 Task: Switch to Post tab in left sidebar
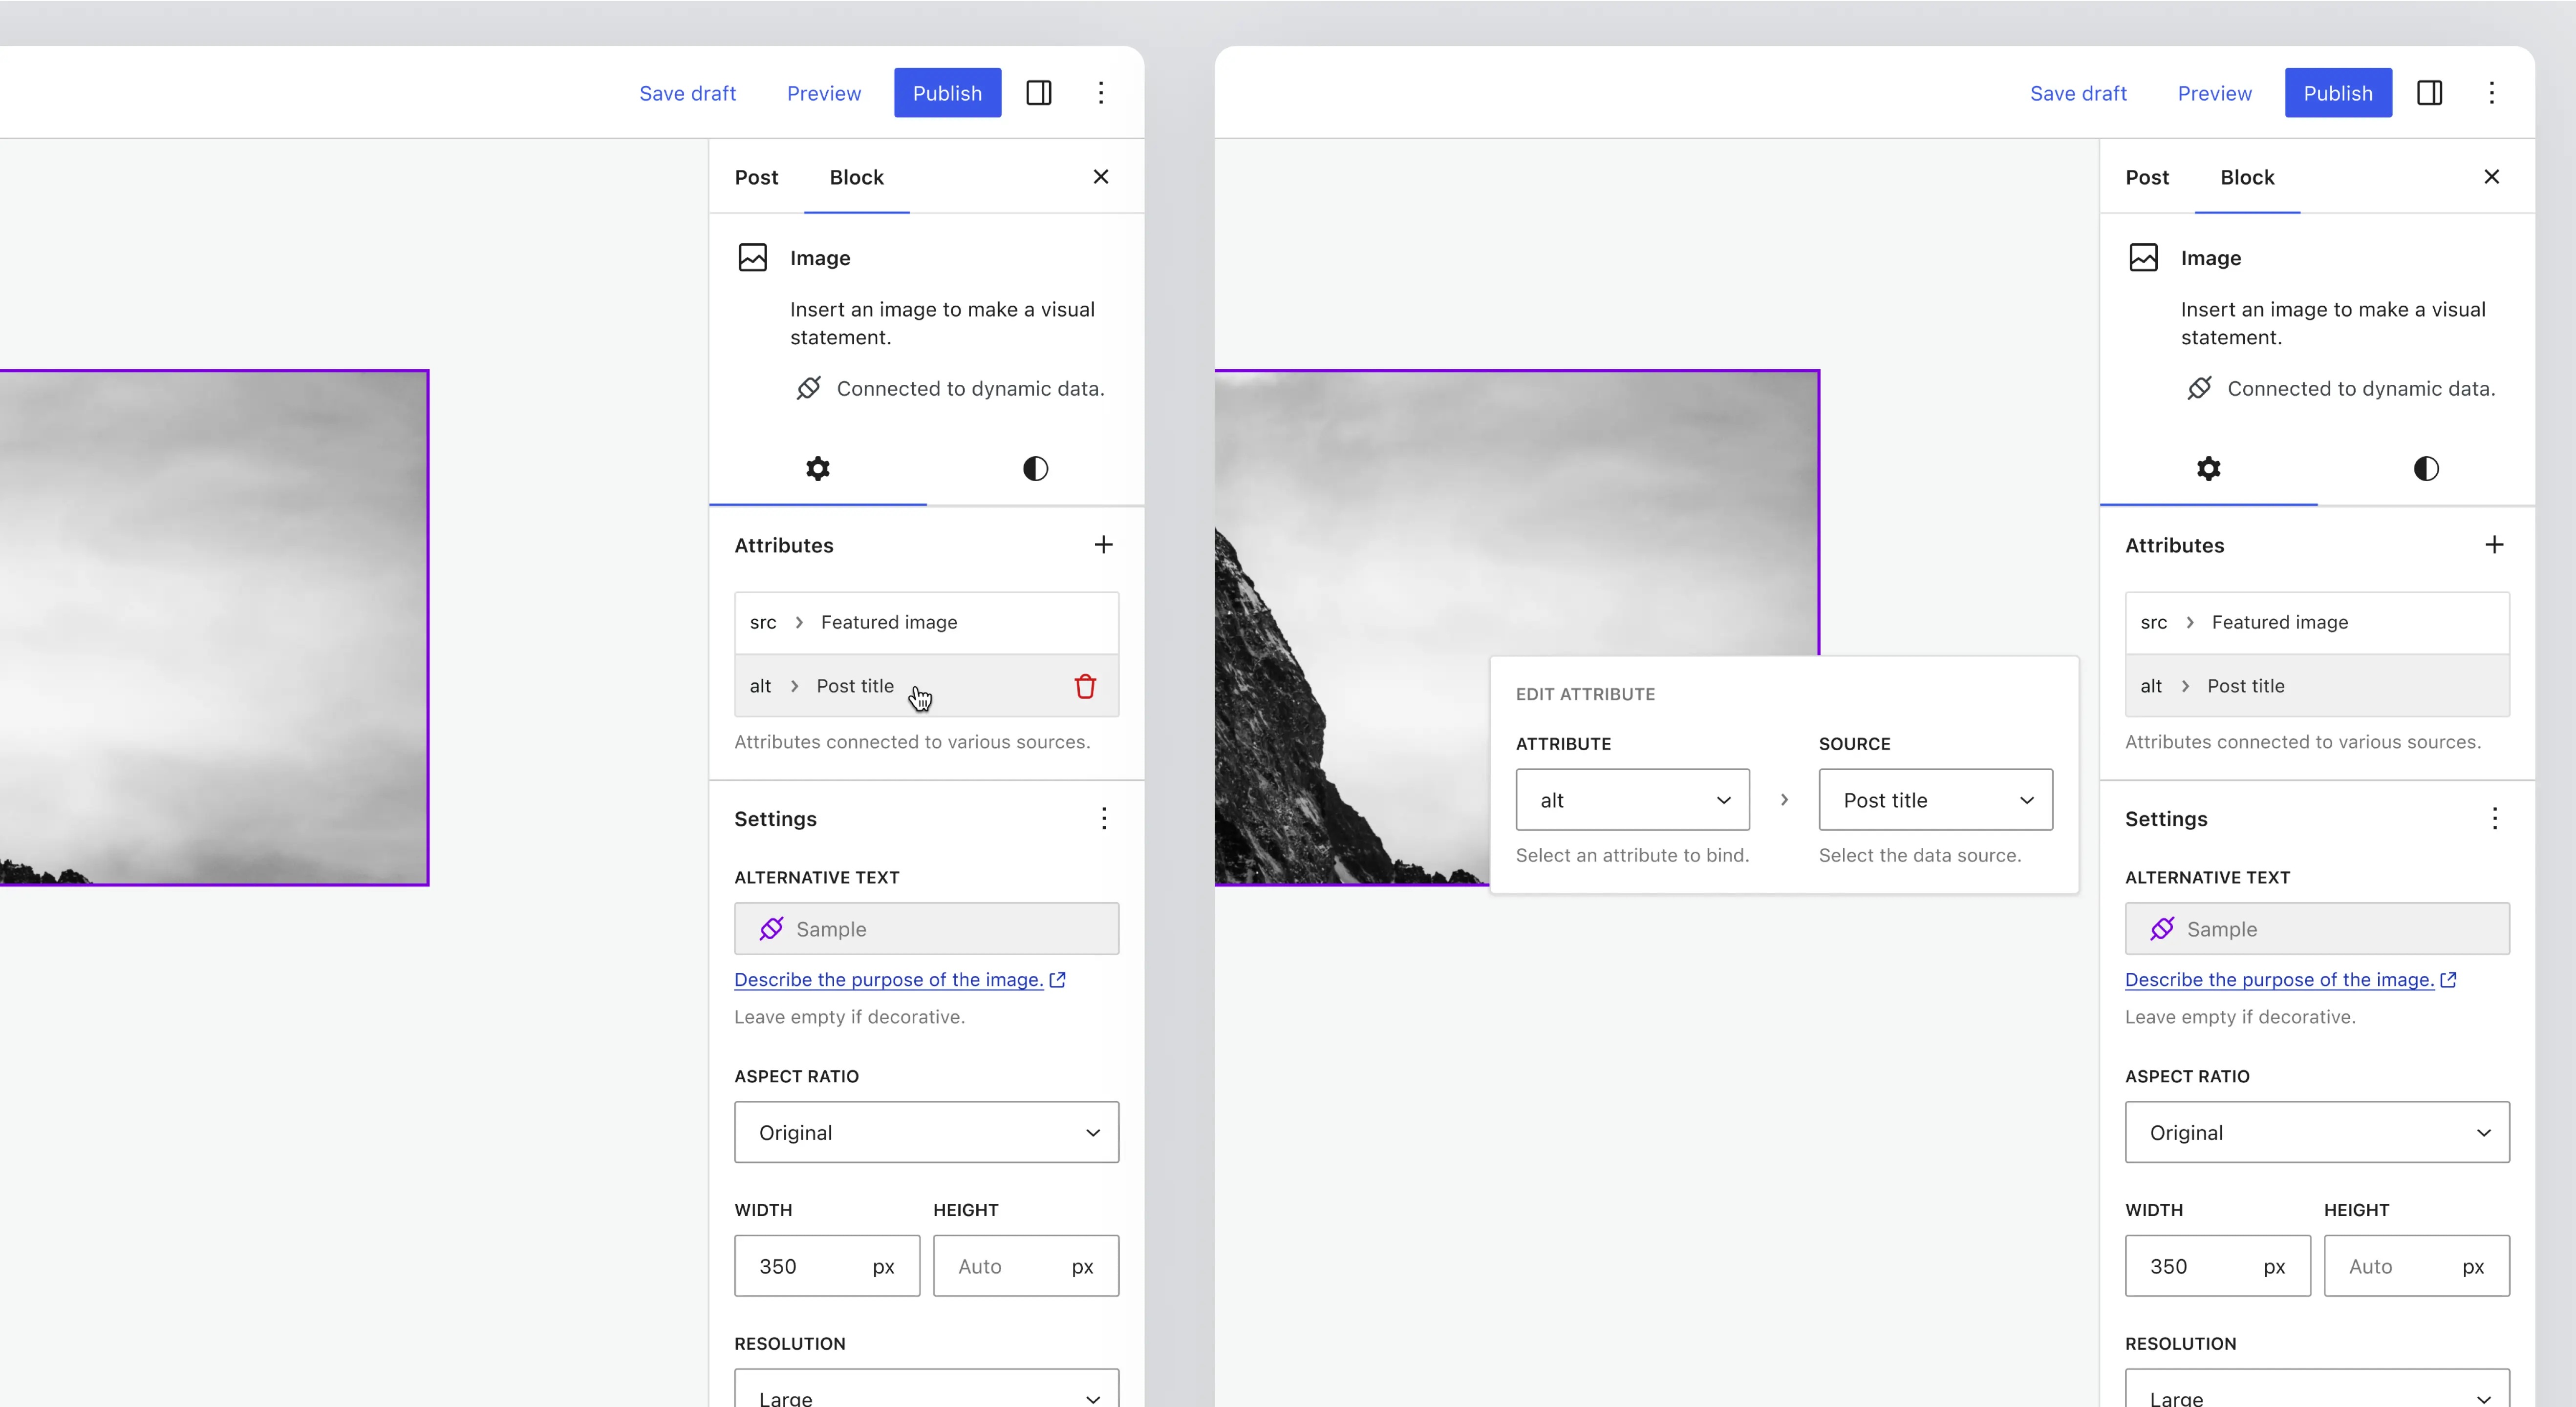pos(756,177)
